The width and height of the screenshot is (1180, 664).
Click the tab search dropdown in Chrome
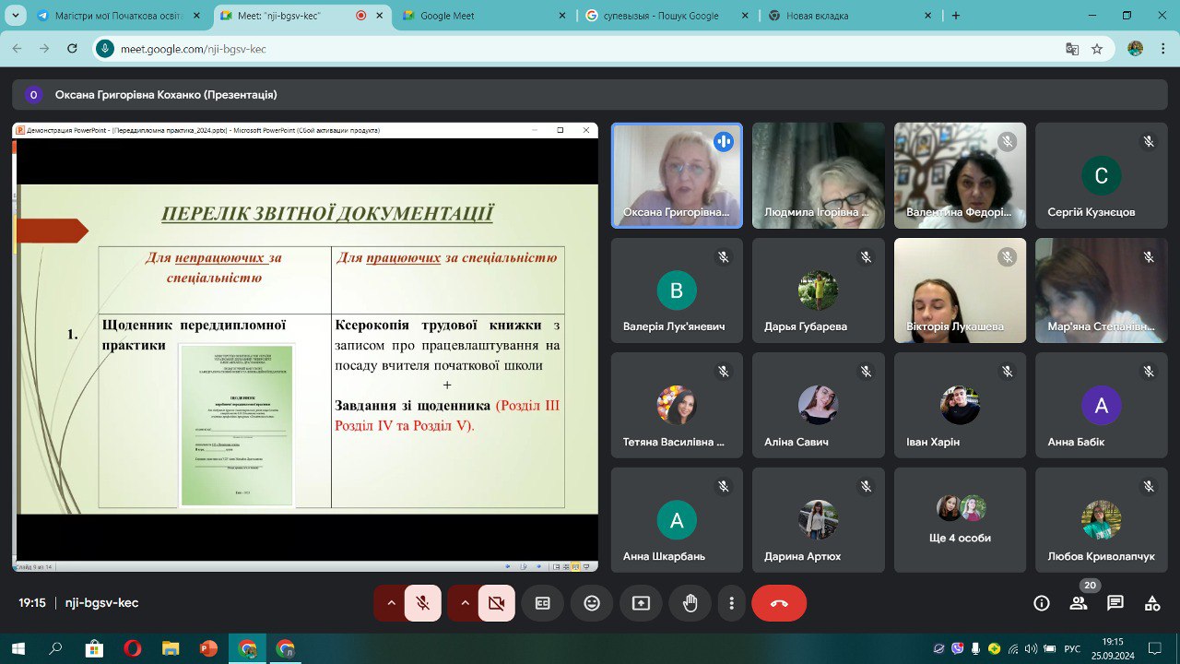point(14,16)
